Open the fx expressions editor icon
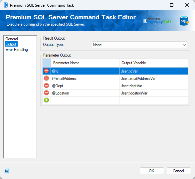 point(6,171)
